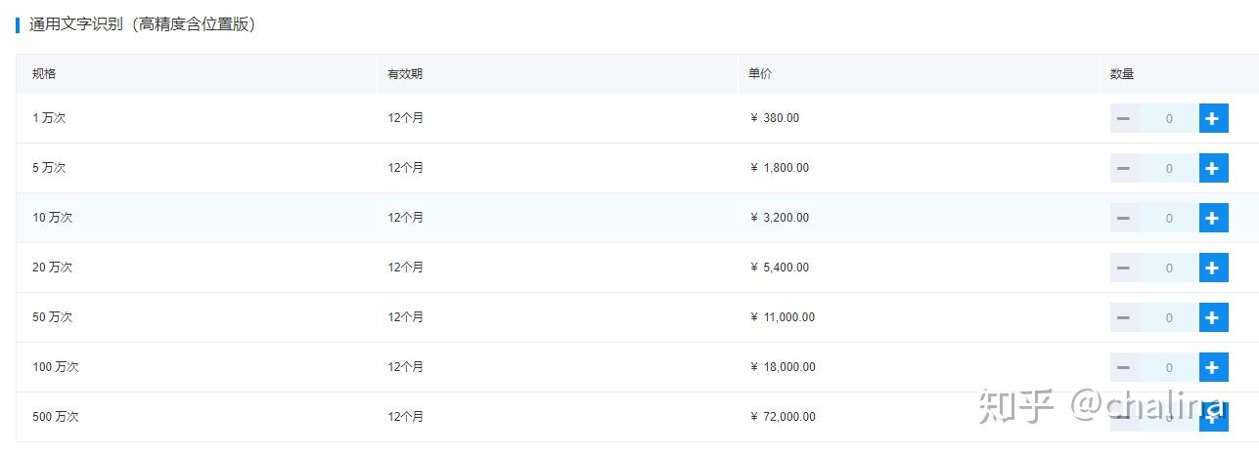Screen dimensions: 1259x455
Task: Click the quantity input for 50 万次
Action: click(1169, 317)
